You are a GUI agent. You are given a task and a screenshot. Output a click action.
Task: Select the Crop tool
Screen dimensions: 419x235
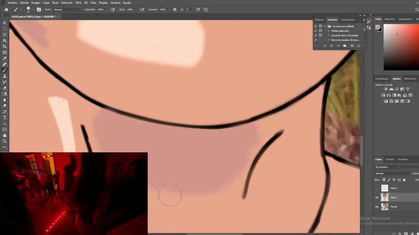[5, 46]
